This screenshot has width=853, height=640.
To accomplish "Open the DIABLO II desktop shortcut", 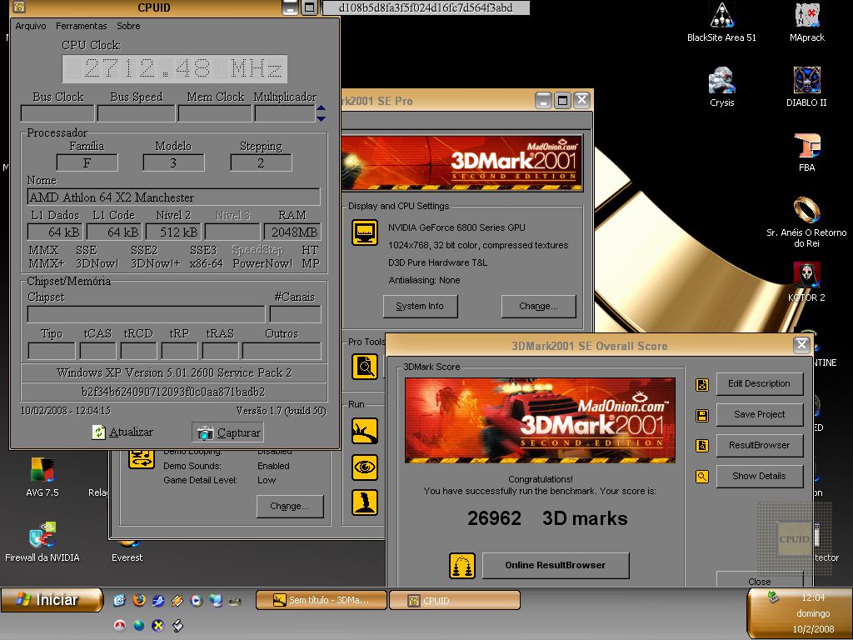I will coord(806,87).
